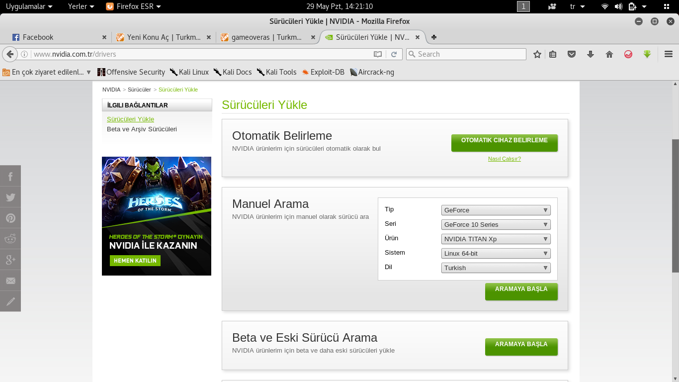Click the red circular add-on icon
The image size is (679, 382).
[628, 54]
